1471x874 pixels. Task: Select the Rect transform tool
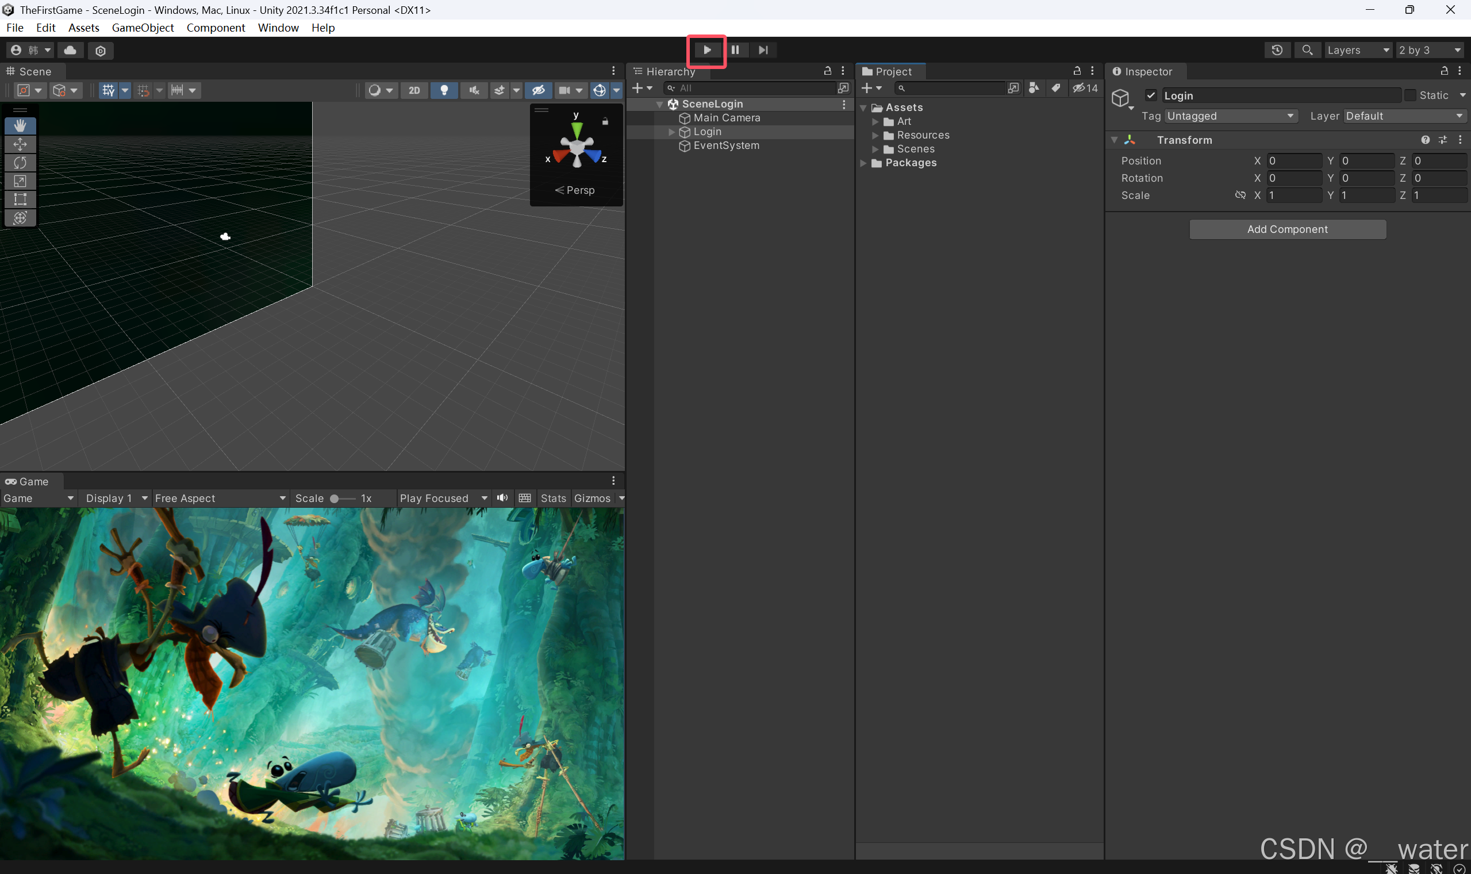click(20, 199)
